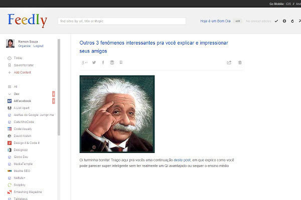
Task: Open the A List Apart feed
Action: [x=22, y=108]
